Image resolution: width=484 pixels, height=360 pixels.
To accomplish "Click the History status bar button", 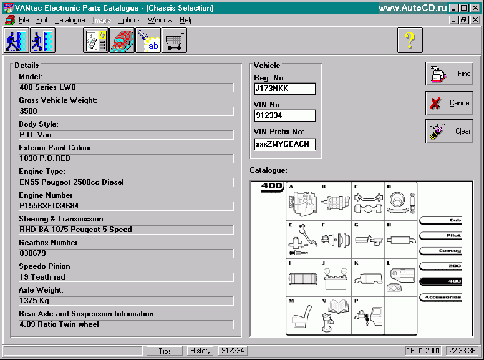I will pyautogui.click(x=200, y=351).
